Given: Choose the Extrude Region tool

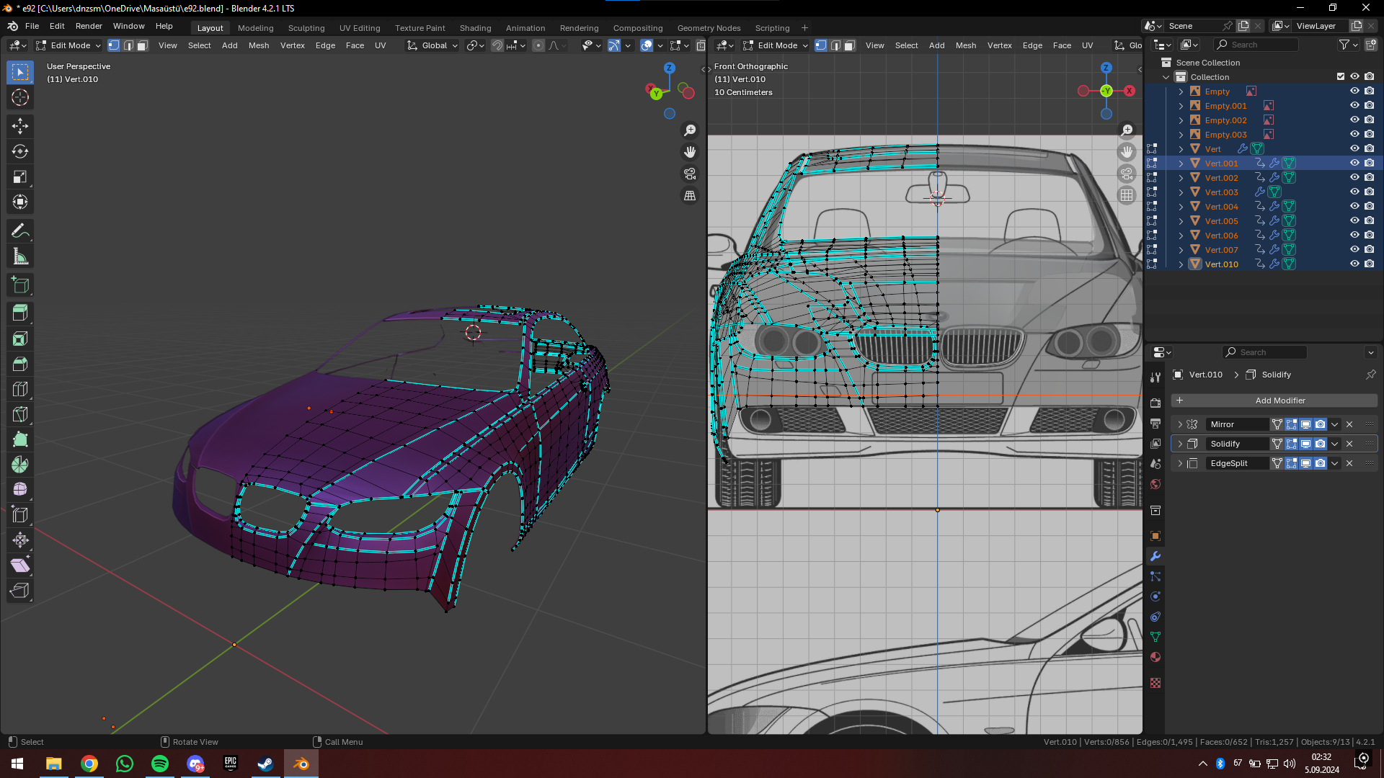Looking at the screenshot, I should click(x=19, y=313).
